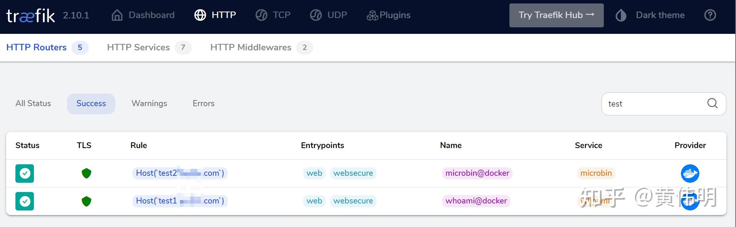The height and width of the screenshot is (227, 736).
Task: Click the UDP section icon
Action: tap(316, 15)
